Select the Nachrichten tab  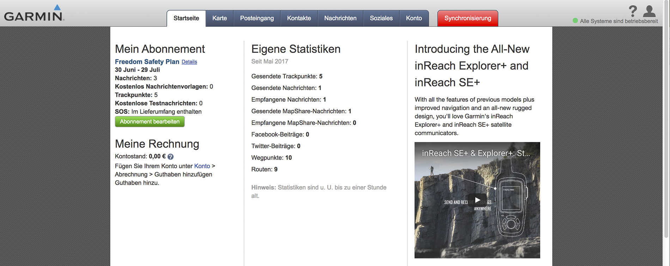[340, 18]
